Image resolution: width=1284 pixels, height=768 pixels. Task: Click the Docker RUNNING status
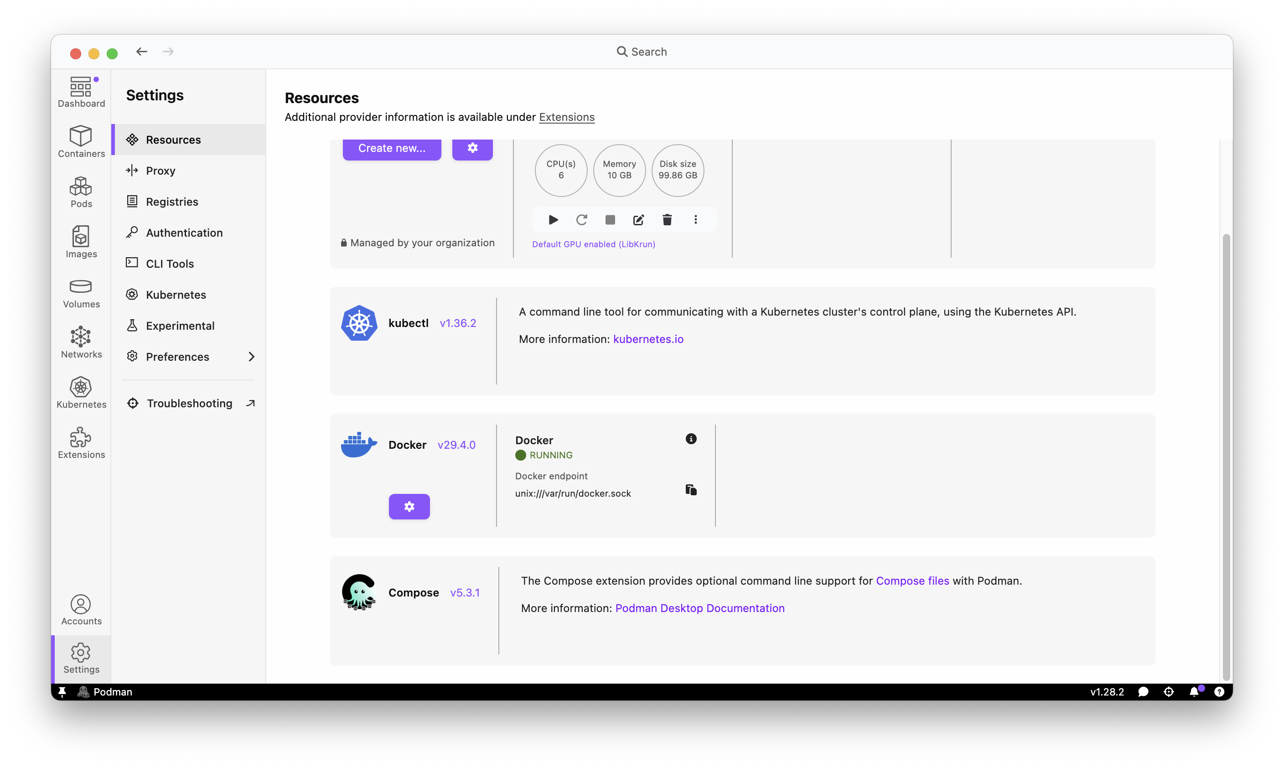(x=544, y=455)
